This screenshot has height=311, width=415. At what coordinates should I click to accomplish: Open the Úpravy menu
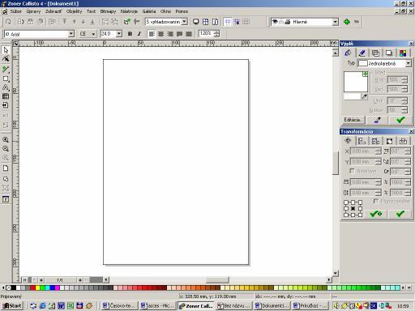click(33, 11)
